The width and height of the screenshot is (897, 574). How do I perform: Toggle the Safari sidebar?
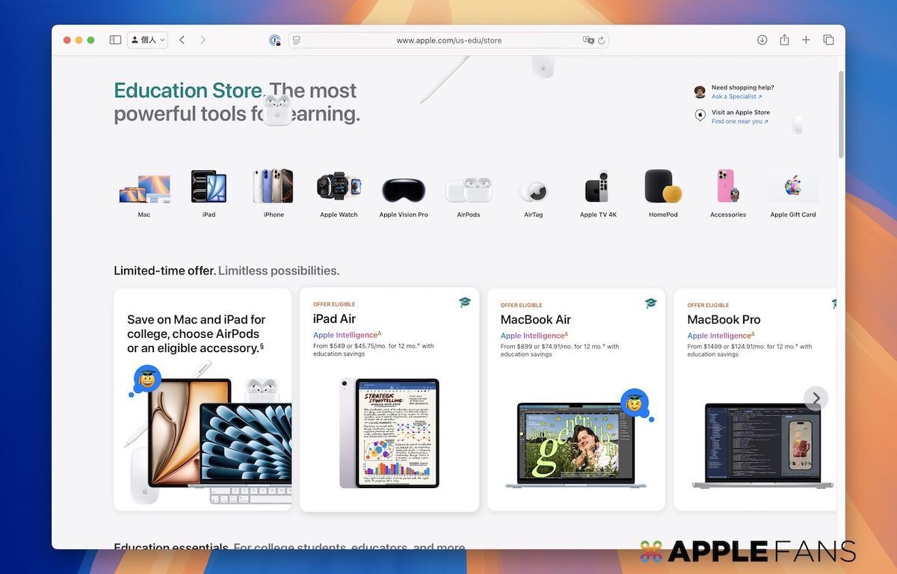115,40
